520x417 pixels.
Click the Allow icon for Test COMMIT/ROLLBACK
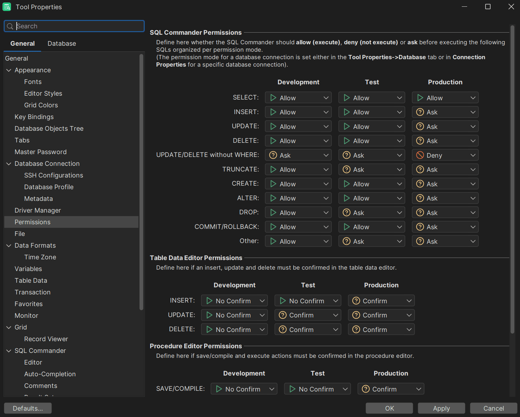coord(347,227)
